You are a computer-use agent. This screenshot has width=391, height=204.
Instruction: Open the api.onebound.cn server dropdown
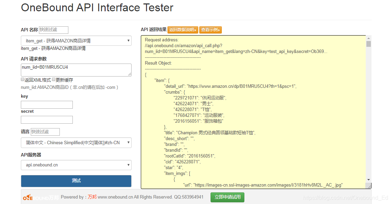click(76, 165)
